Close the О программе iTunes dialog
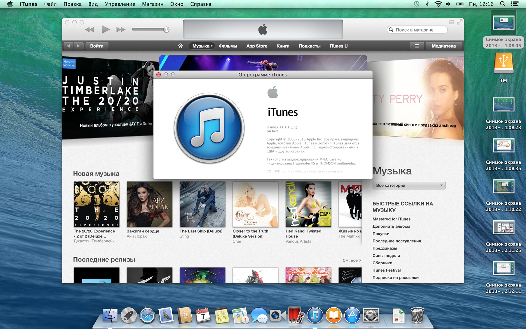This screenshot has width=526, height=329. pyautogui.click(x=159, y=74)
